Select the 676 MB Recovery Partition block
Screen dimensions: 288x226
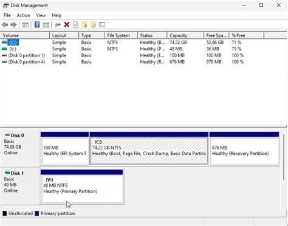(x=244, y=148)
